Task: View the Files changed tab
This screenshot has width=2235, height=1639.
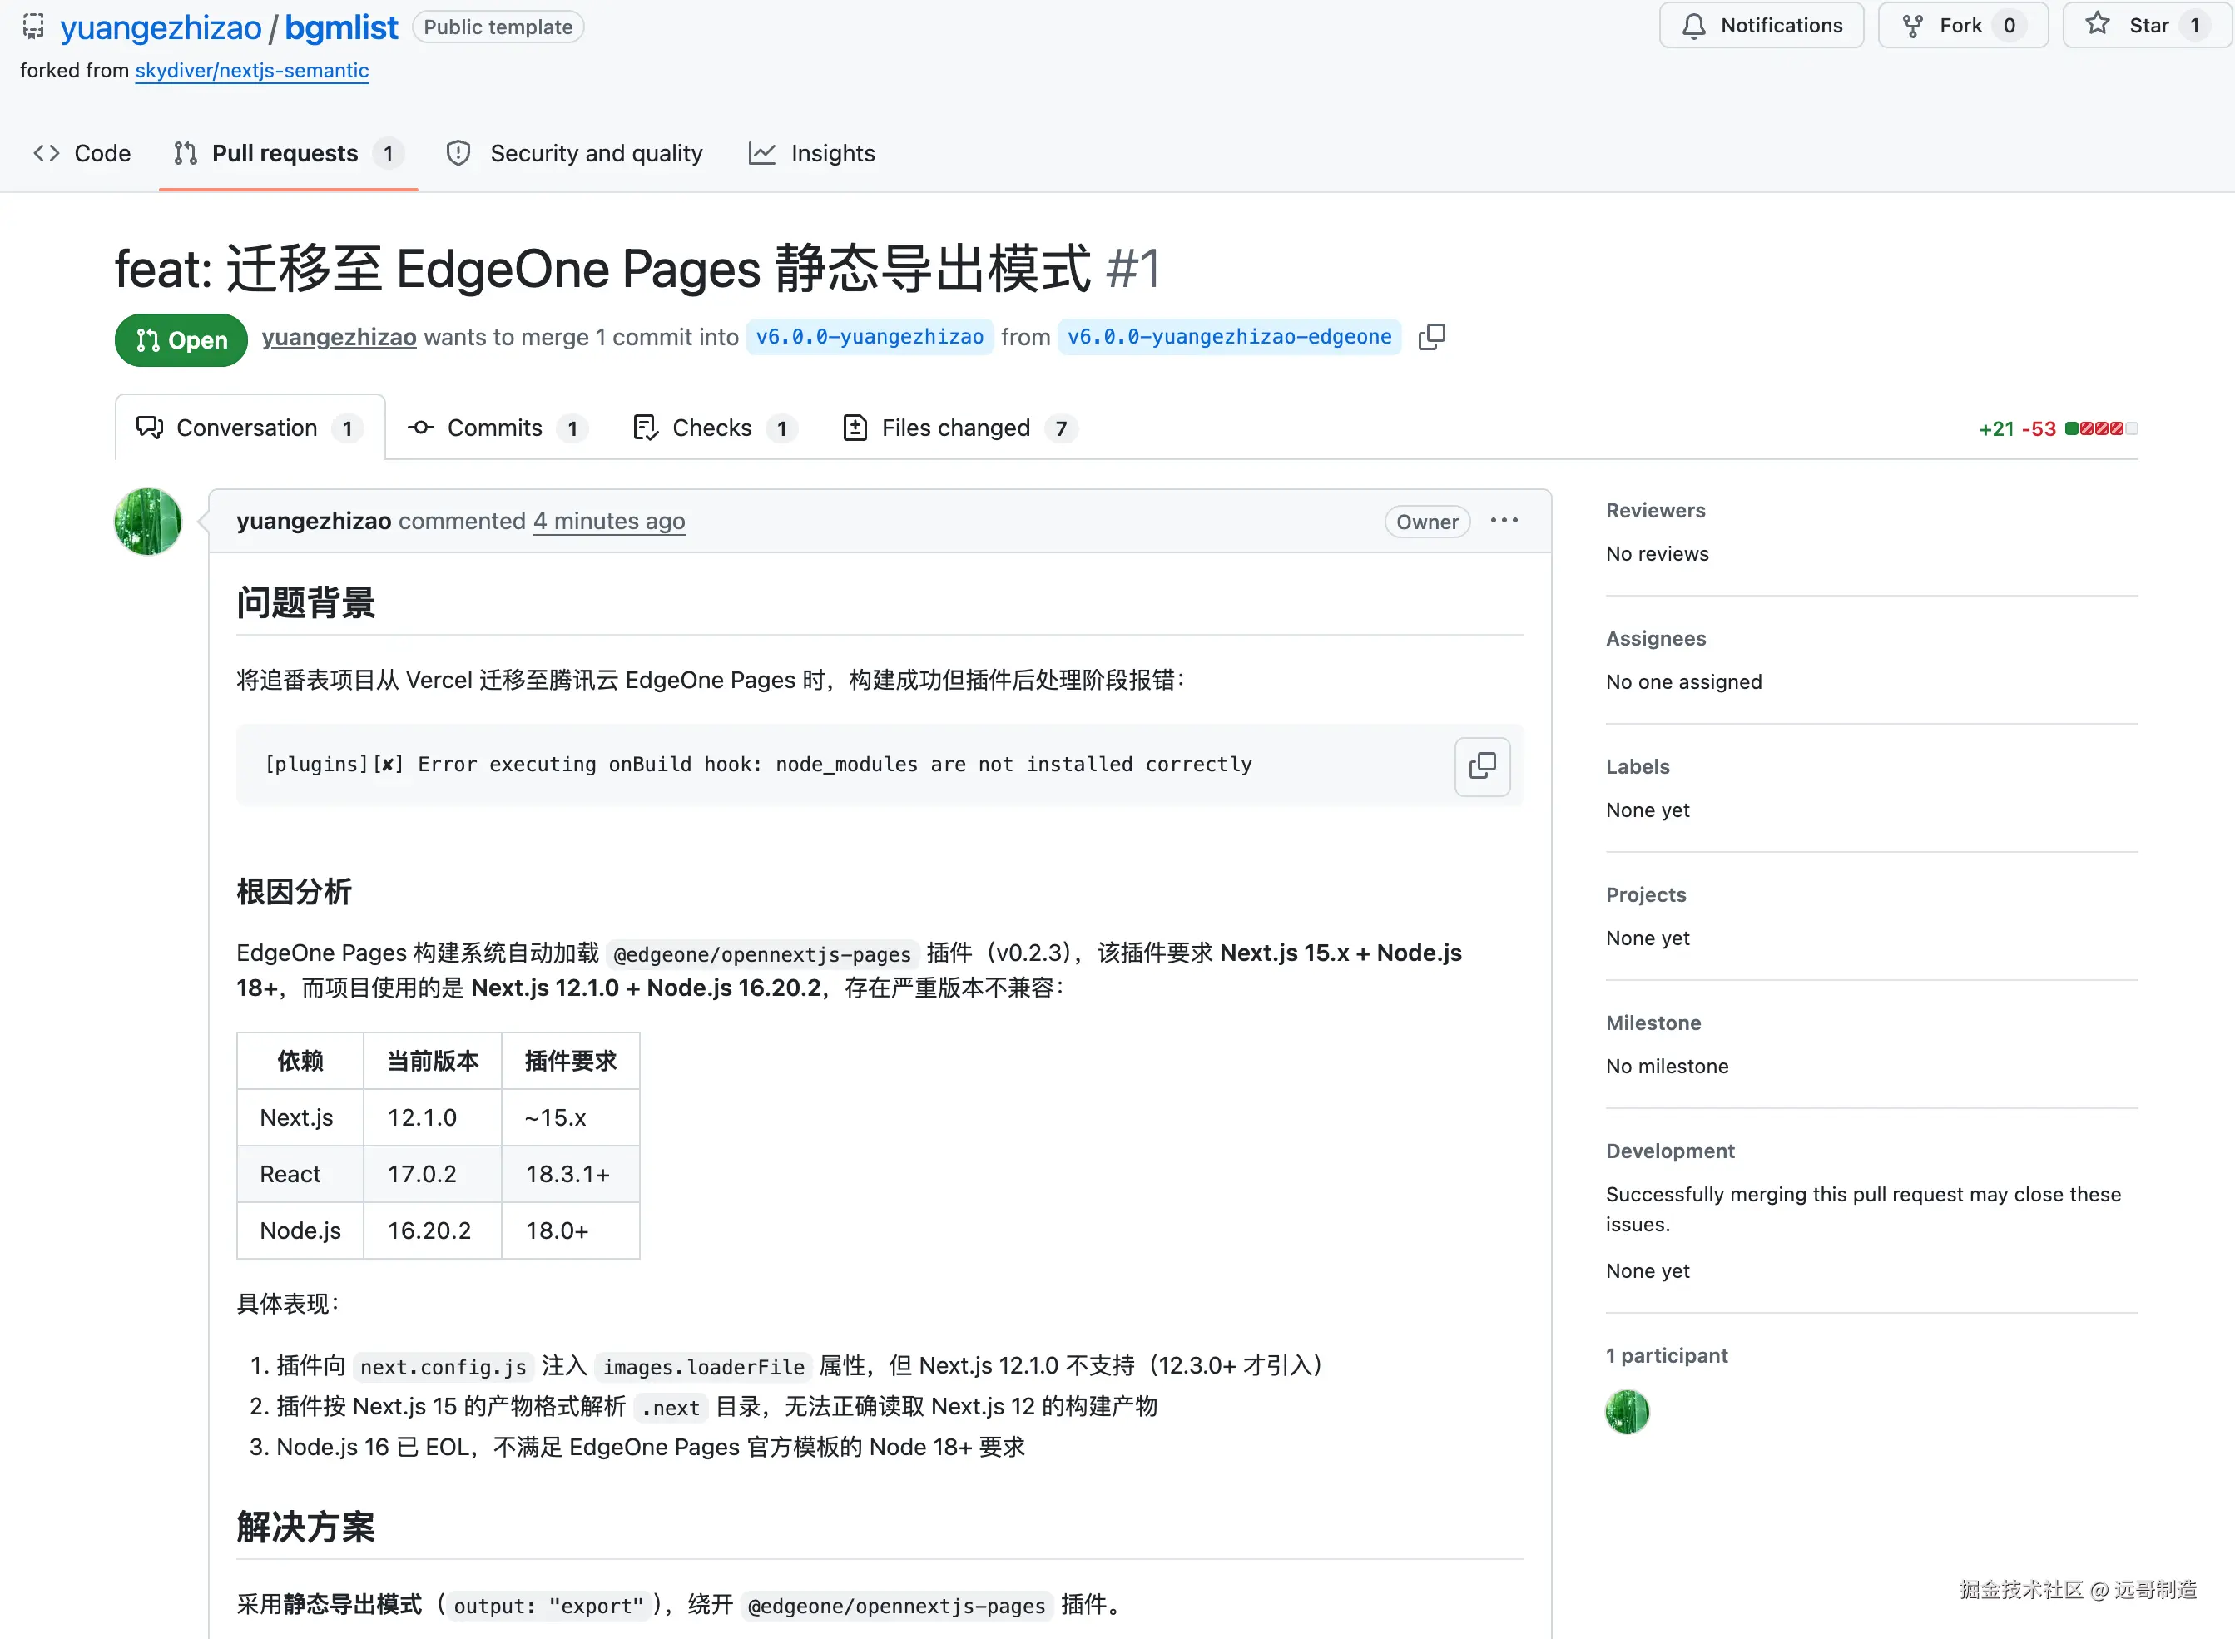Action: (x=960, y=428)
